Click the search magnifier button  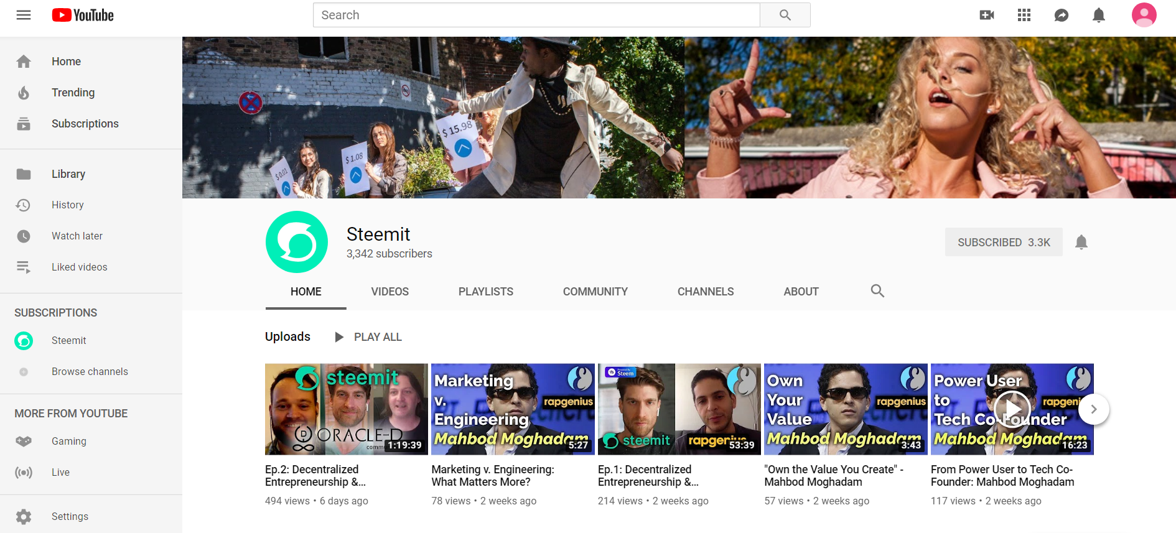click(785, 15)
